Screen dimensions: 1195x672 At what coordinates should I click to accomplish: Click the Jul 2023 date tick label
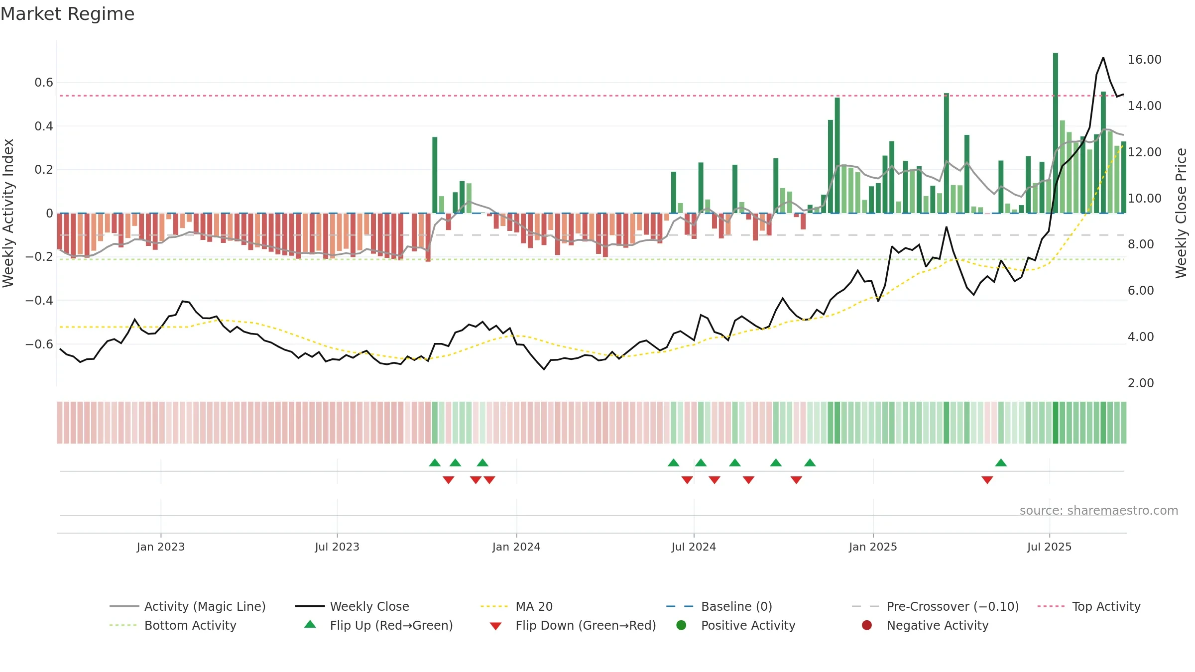pos(337,547)
